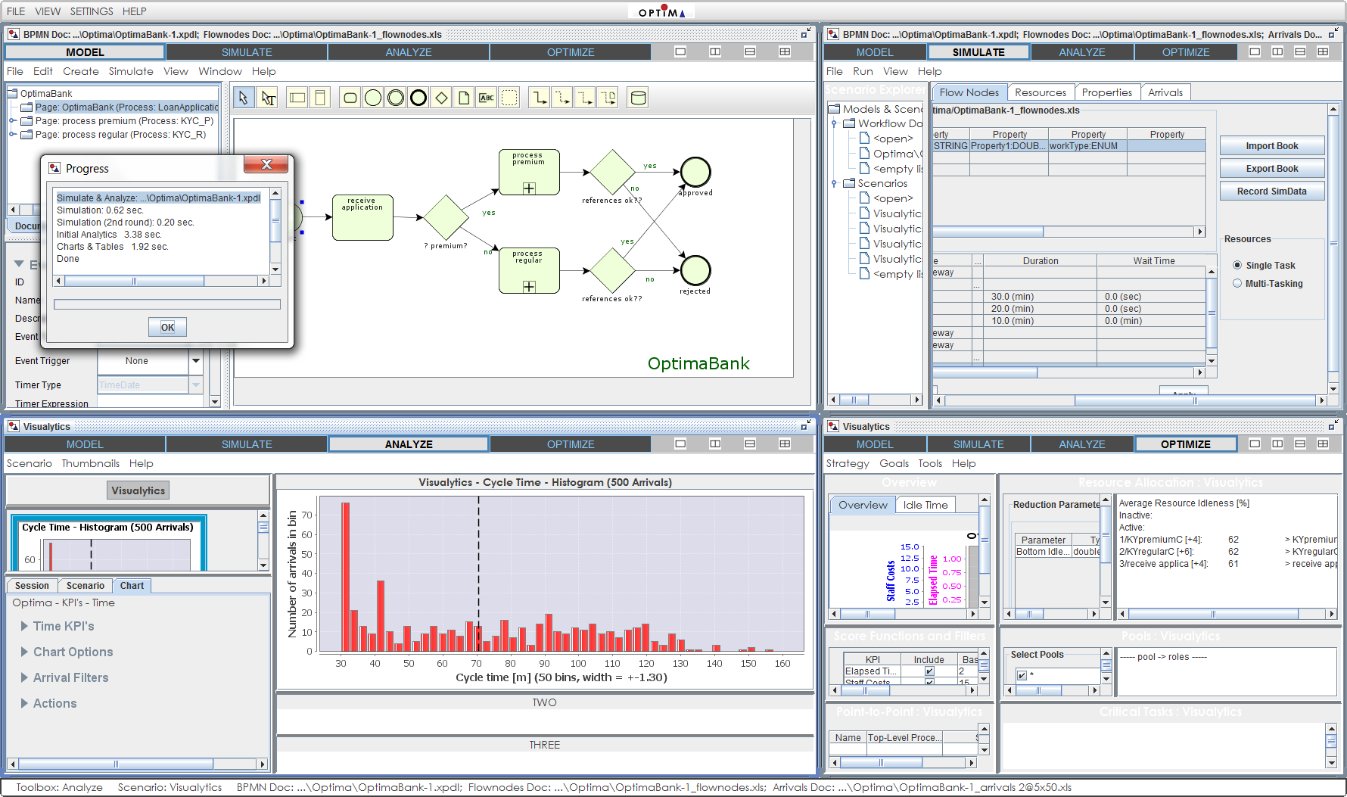Screen dimensions: 1347x797
Task: Click stacked layout icon in top-right SIMULATE window
Action: tap(1300, 52)
